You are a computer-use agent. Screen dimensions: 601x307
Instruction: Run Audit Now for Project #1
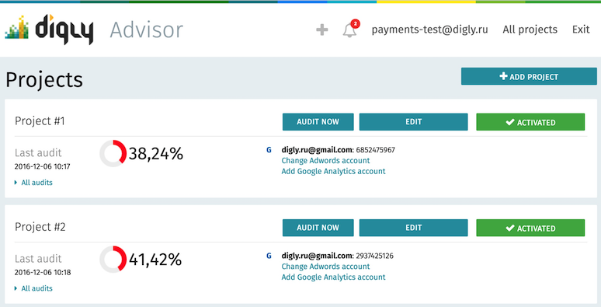pos(318,122)
